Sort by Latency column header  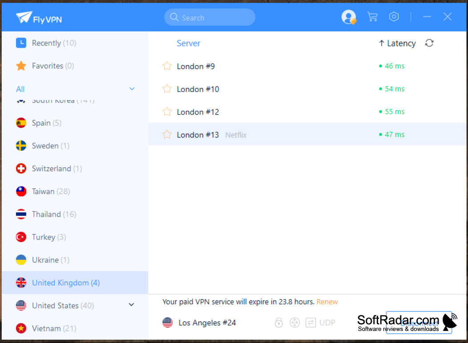(397, 43)
